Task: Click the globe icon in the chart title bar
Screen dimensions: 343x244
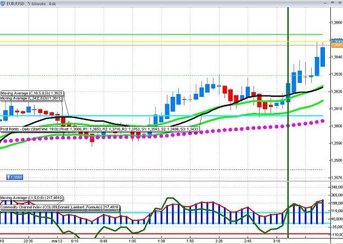Action: tap(3, 3)
